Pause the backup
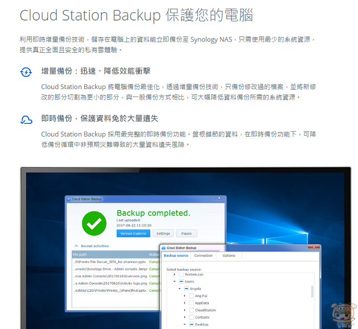The height and width of the screenshot is (329, 358). point(187,233)
